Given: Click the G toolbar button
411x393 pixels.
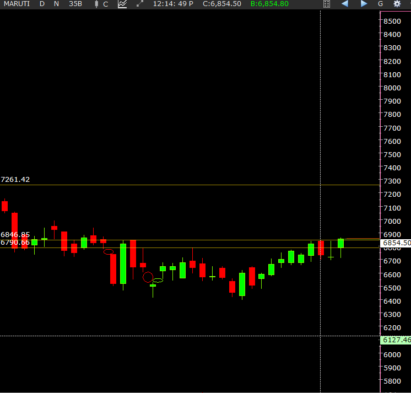Looking at the screenshot, I should (x=380, y=4).
